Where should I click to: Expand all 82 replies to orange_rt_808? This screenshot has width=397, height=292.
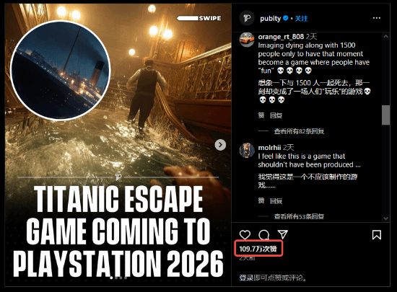coord(299,131)
